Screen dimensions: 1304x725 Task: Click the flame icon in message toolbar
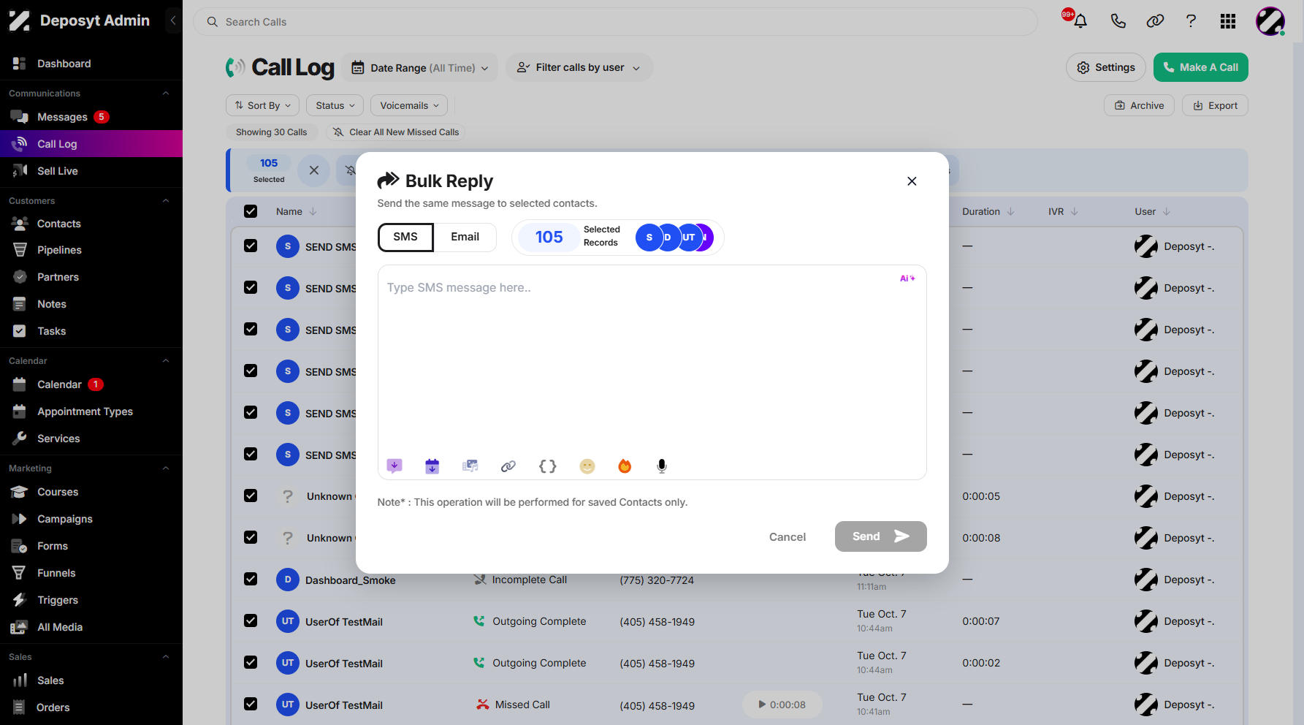pos(625,466)
